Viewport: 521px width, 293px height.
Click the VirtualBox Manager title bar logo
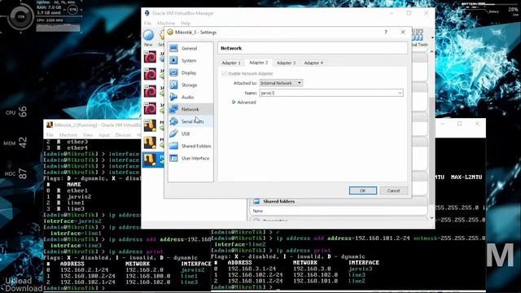(x=147, y=13)
